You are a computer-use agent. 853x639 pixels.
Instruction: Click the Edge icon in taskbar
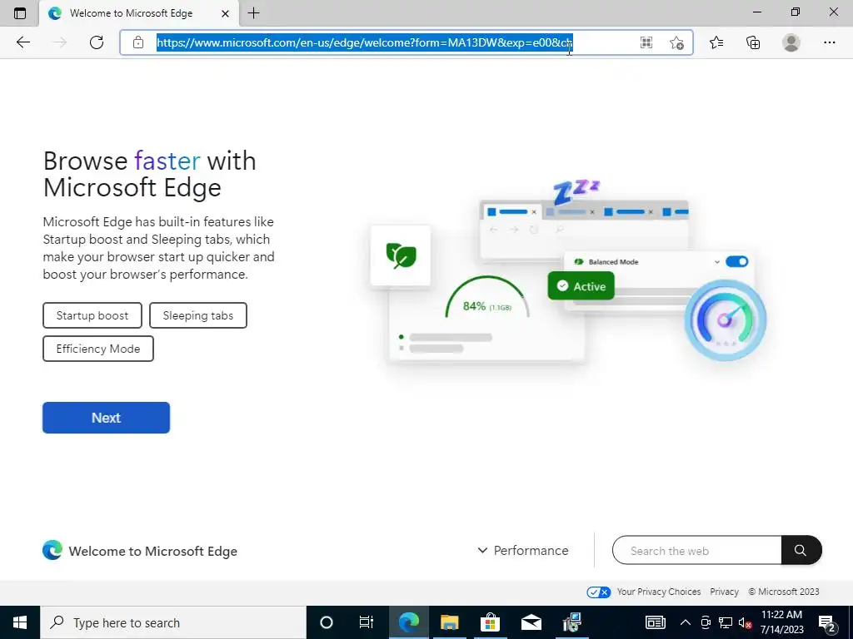coord(408,622)
